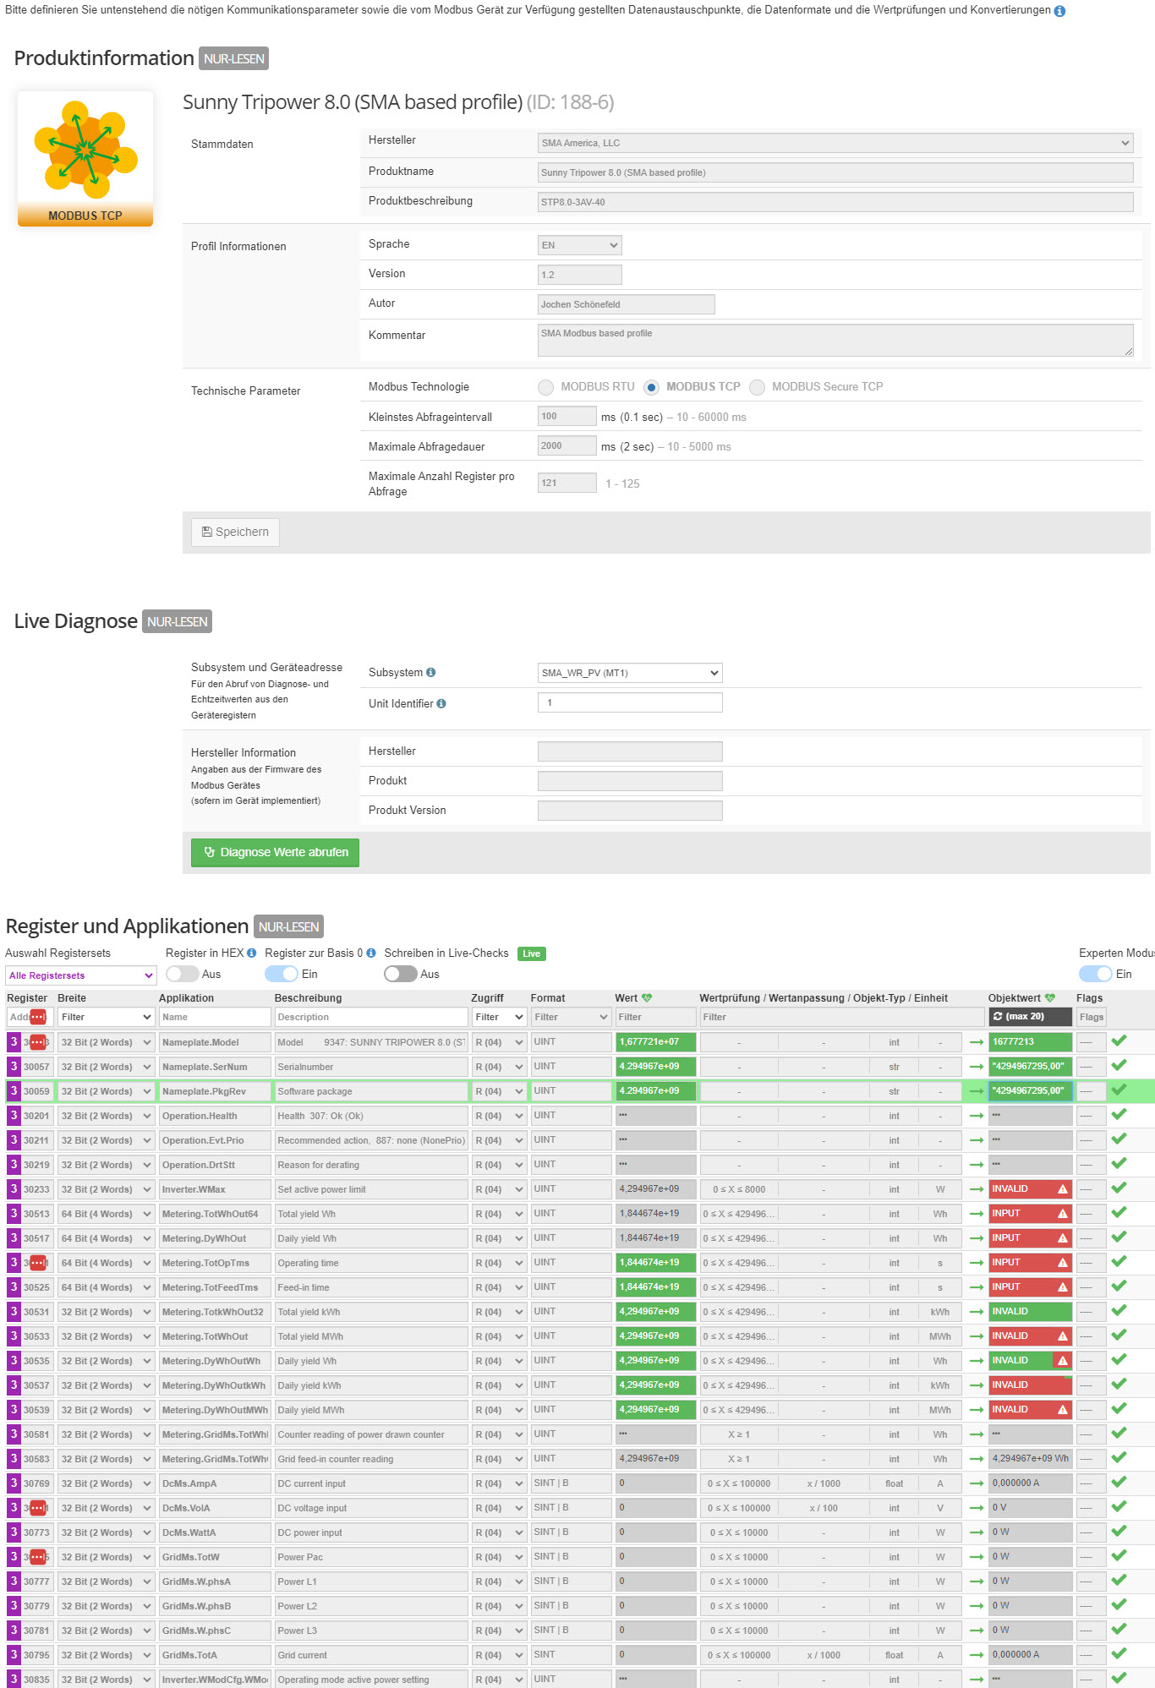Viewport: 1155px width, 1688px height.
Task: Click warning icon in Inverter.WMax INVALID cell
Action: tap(1063, 1189)
